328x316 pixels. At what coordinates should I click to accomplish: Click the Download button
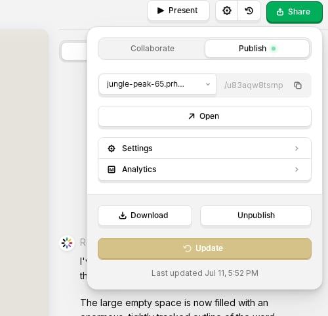click(145, 215)
